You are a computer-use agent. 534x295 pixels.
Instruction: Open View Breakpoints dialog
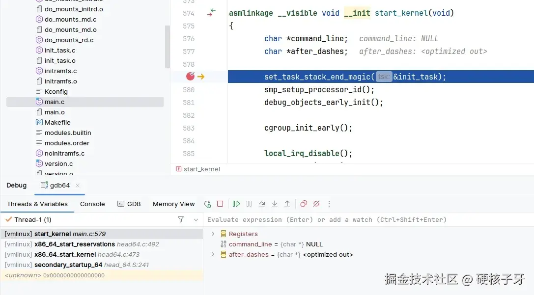304,204
